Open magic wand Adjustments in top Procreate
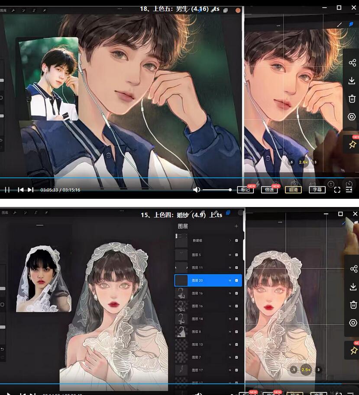 24,10
